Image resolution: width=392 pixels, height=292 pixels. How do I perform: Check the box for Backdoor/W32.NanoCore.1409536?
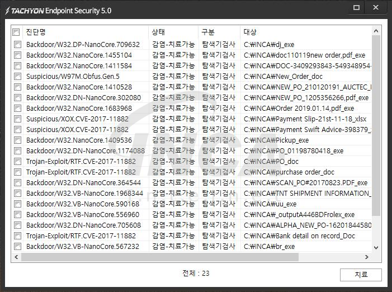click(17, 140)
